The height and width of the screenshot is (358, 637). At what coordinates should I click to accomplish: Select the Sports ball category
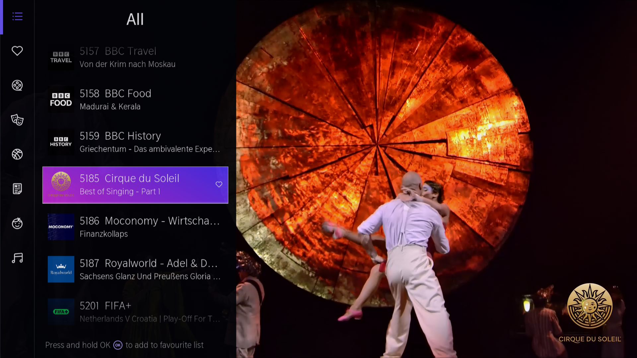click(x=17, y=154)
